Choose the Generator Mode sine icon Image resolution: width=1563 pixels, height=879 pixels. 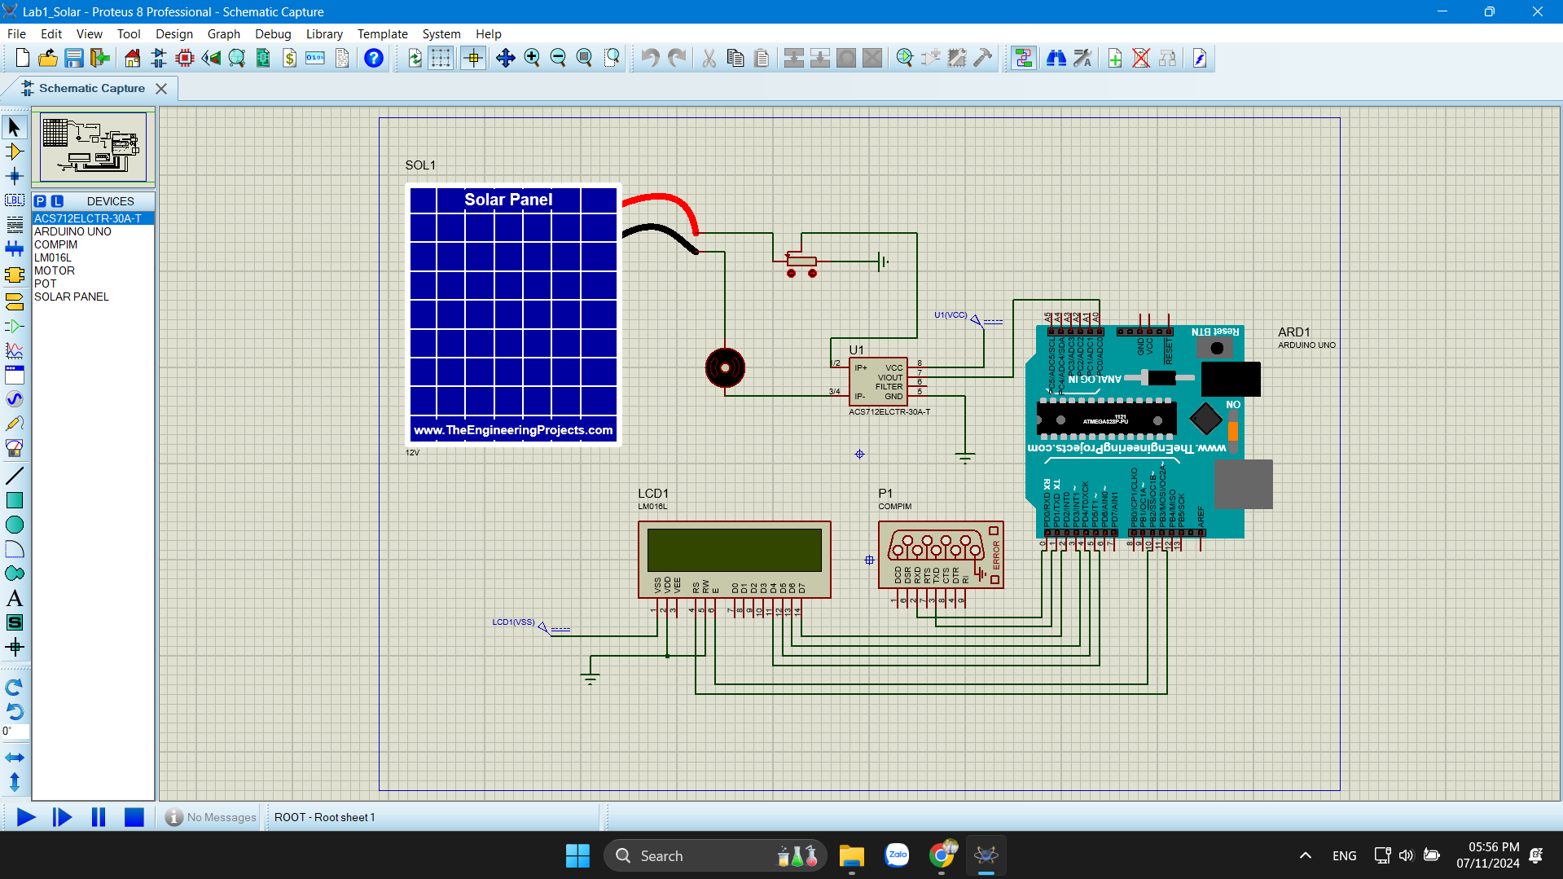click(x=15, y=399)
